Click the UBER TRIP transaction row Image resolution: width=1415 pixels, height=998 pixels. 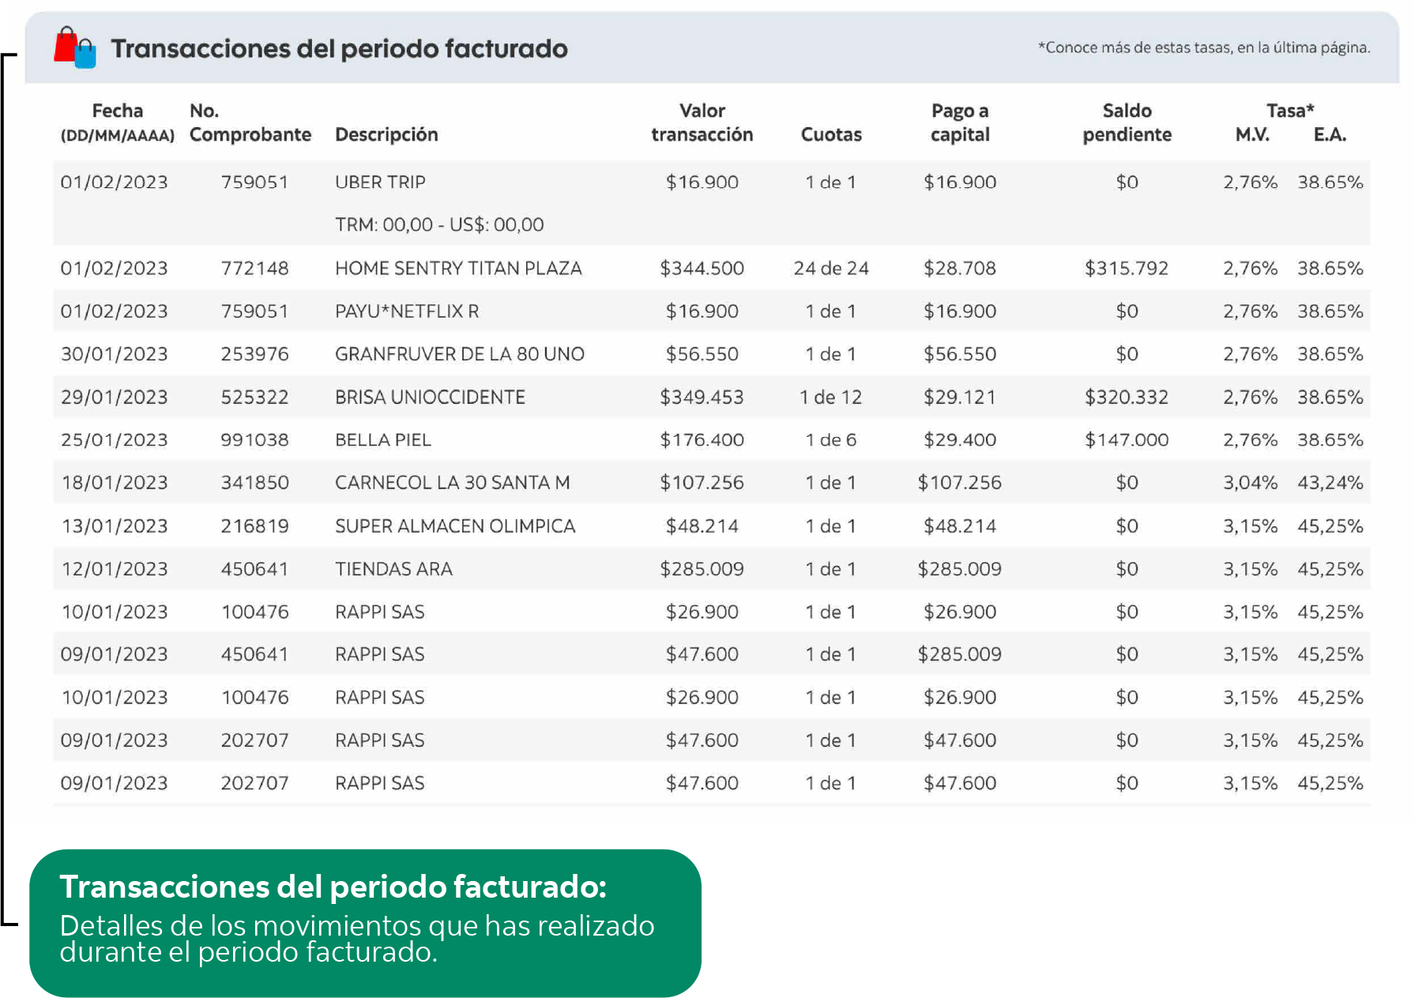click(381, 182)
